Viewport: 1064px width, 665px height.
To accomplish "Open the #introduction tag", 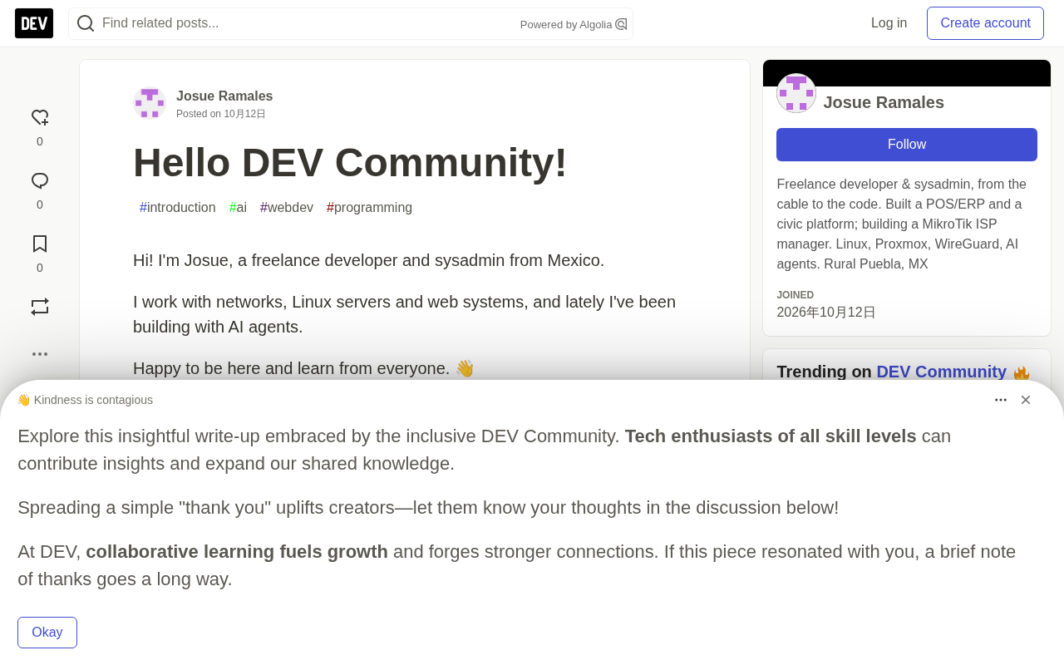I will [178, 208].
